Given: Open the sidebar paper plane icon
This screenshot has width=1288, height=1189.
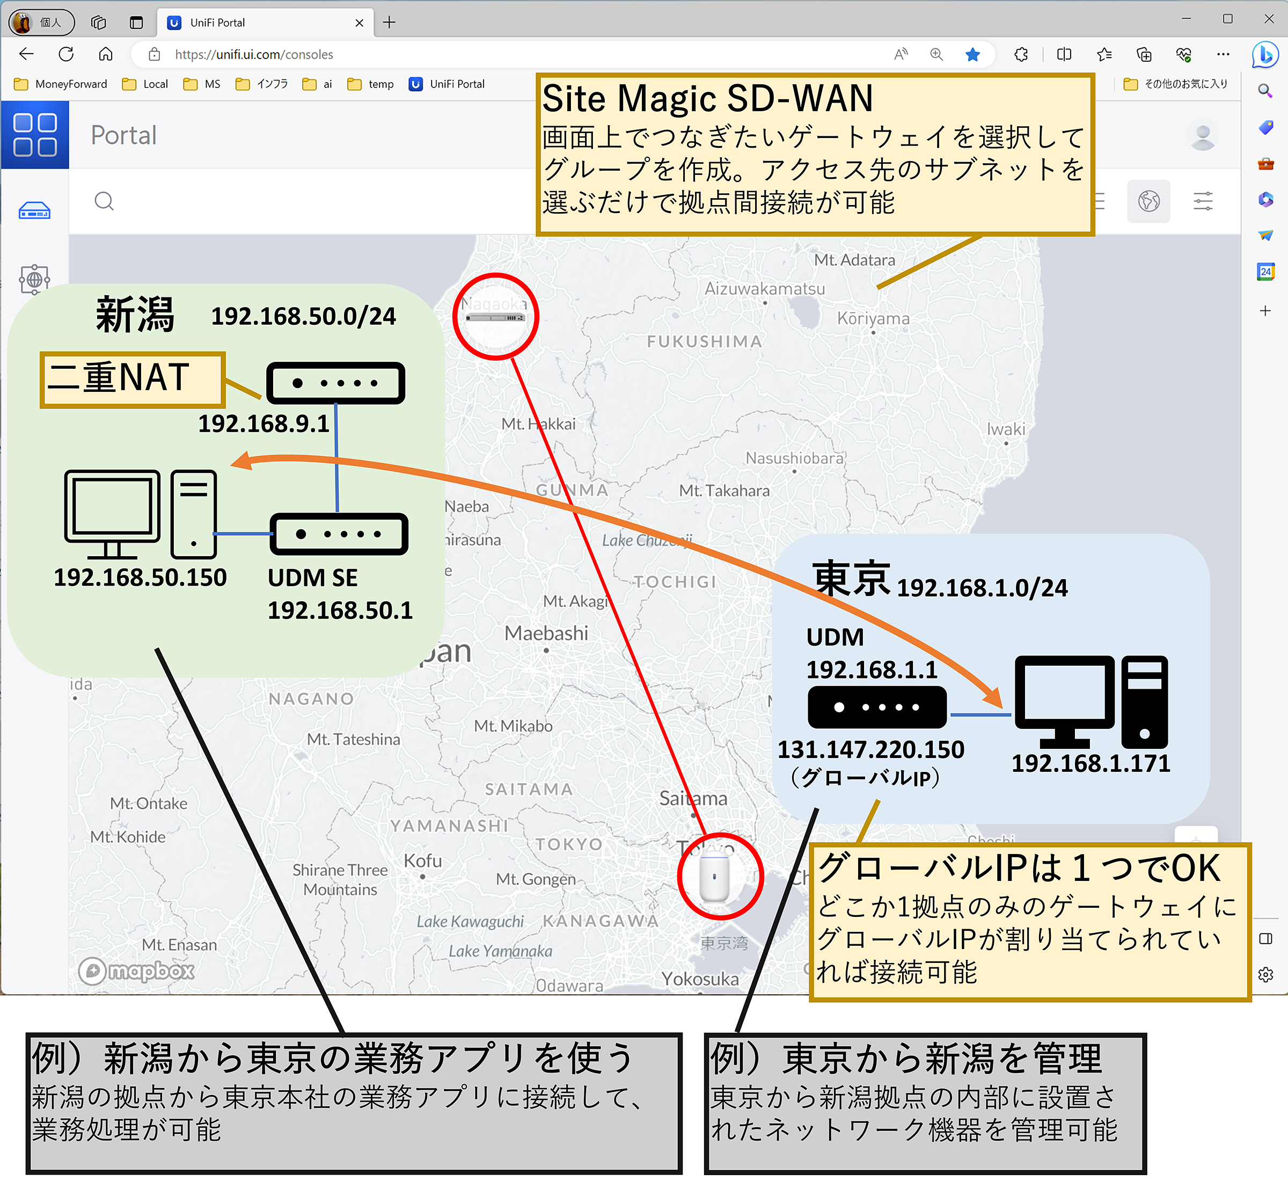Looking at the screenshot, I should pyautogui.click(x=1265, y=236).
